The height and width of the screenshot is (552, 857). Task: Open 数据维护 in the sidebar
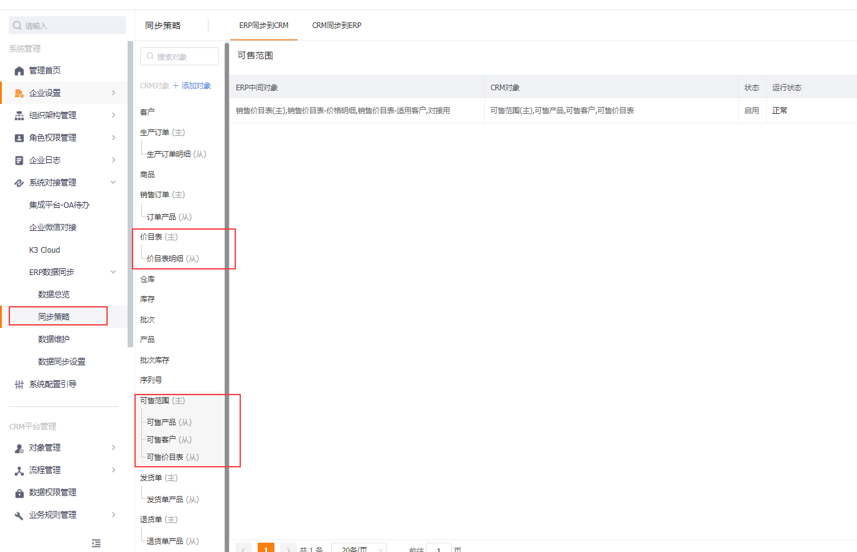point(54,339)
